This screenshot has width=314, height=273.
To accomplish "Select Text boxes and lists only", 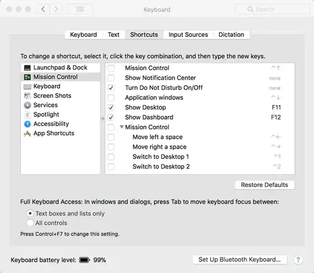I will coord(30,213).
